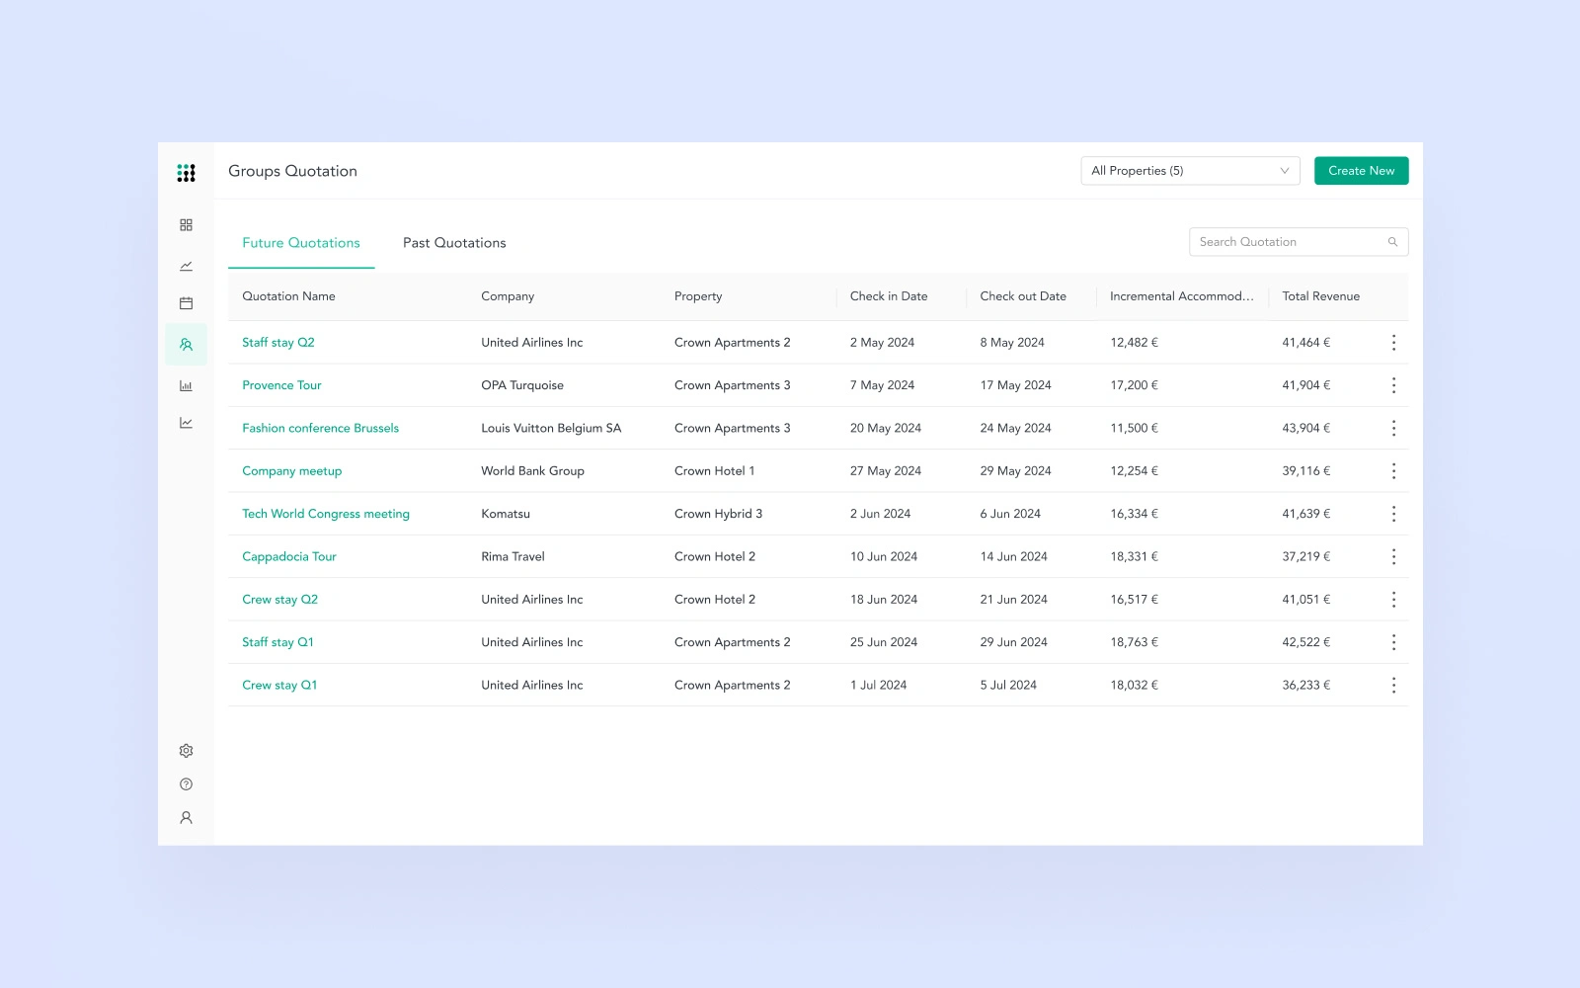Click the Crown Hybrid 3 property cell
1580x988 pixels.
(718, 514)
